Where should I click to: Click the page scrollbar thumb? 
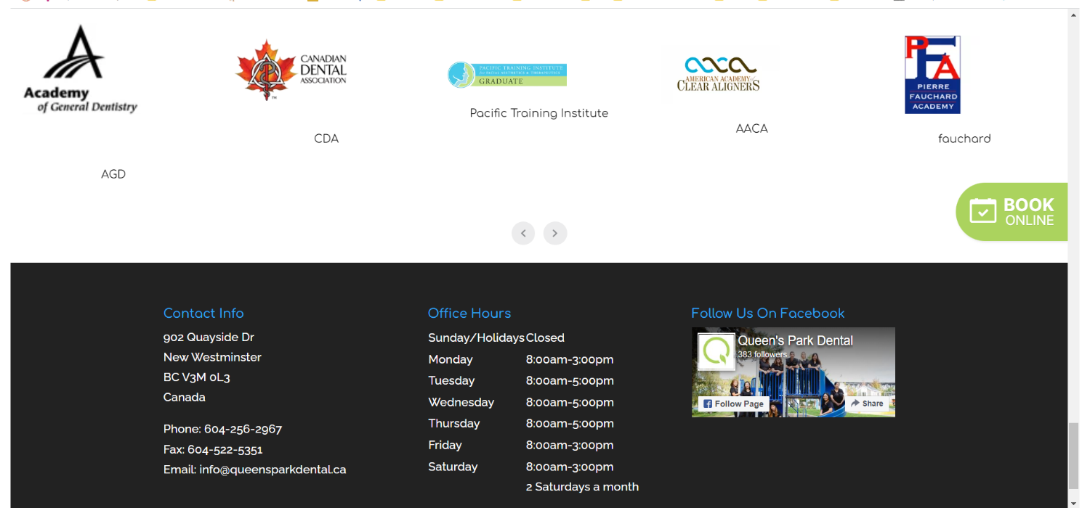pos(1073,456)
